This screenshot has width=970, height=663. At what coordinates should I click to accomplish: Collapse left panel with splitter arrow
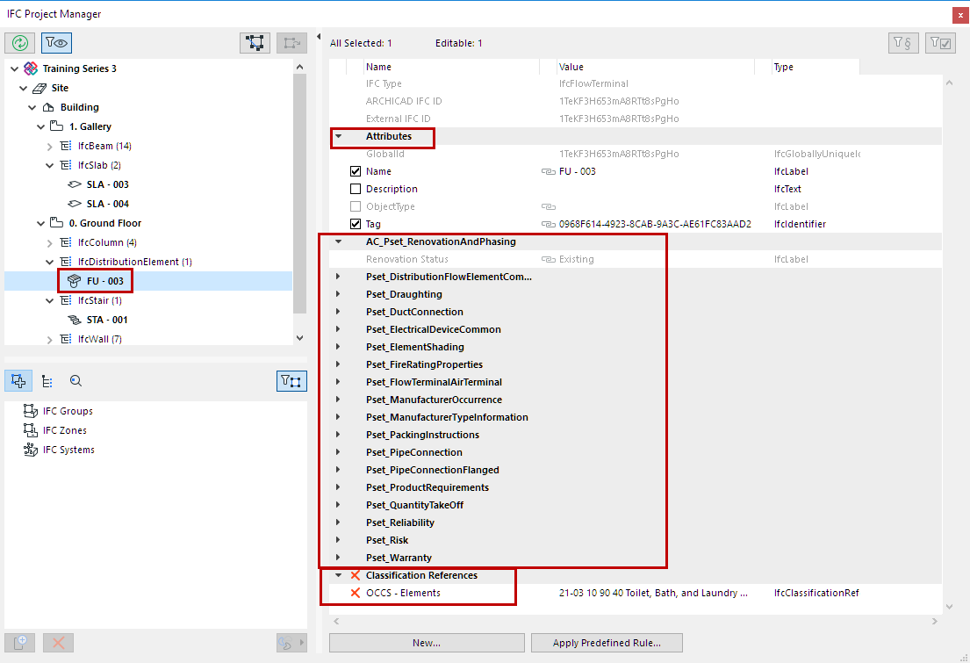click(319, 37)
